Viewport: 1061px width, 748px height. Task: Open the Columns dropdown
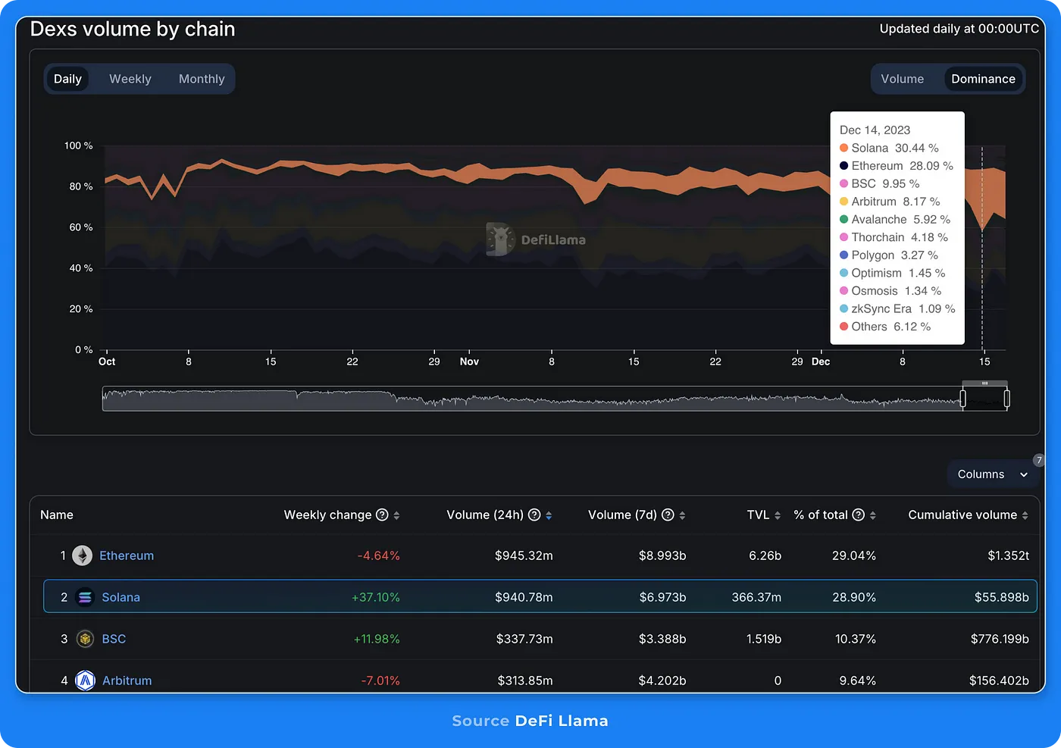click(991, 474)
